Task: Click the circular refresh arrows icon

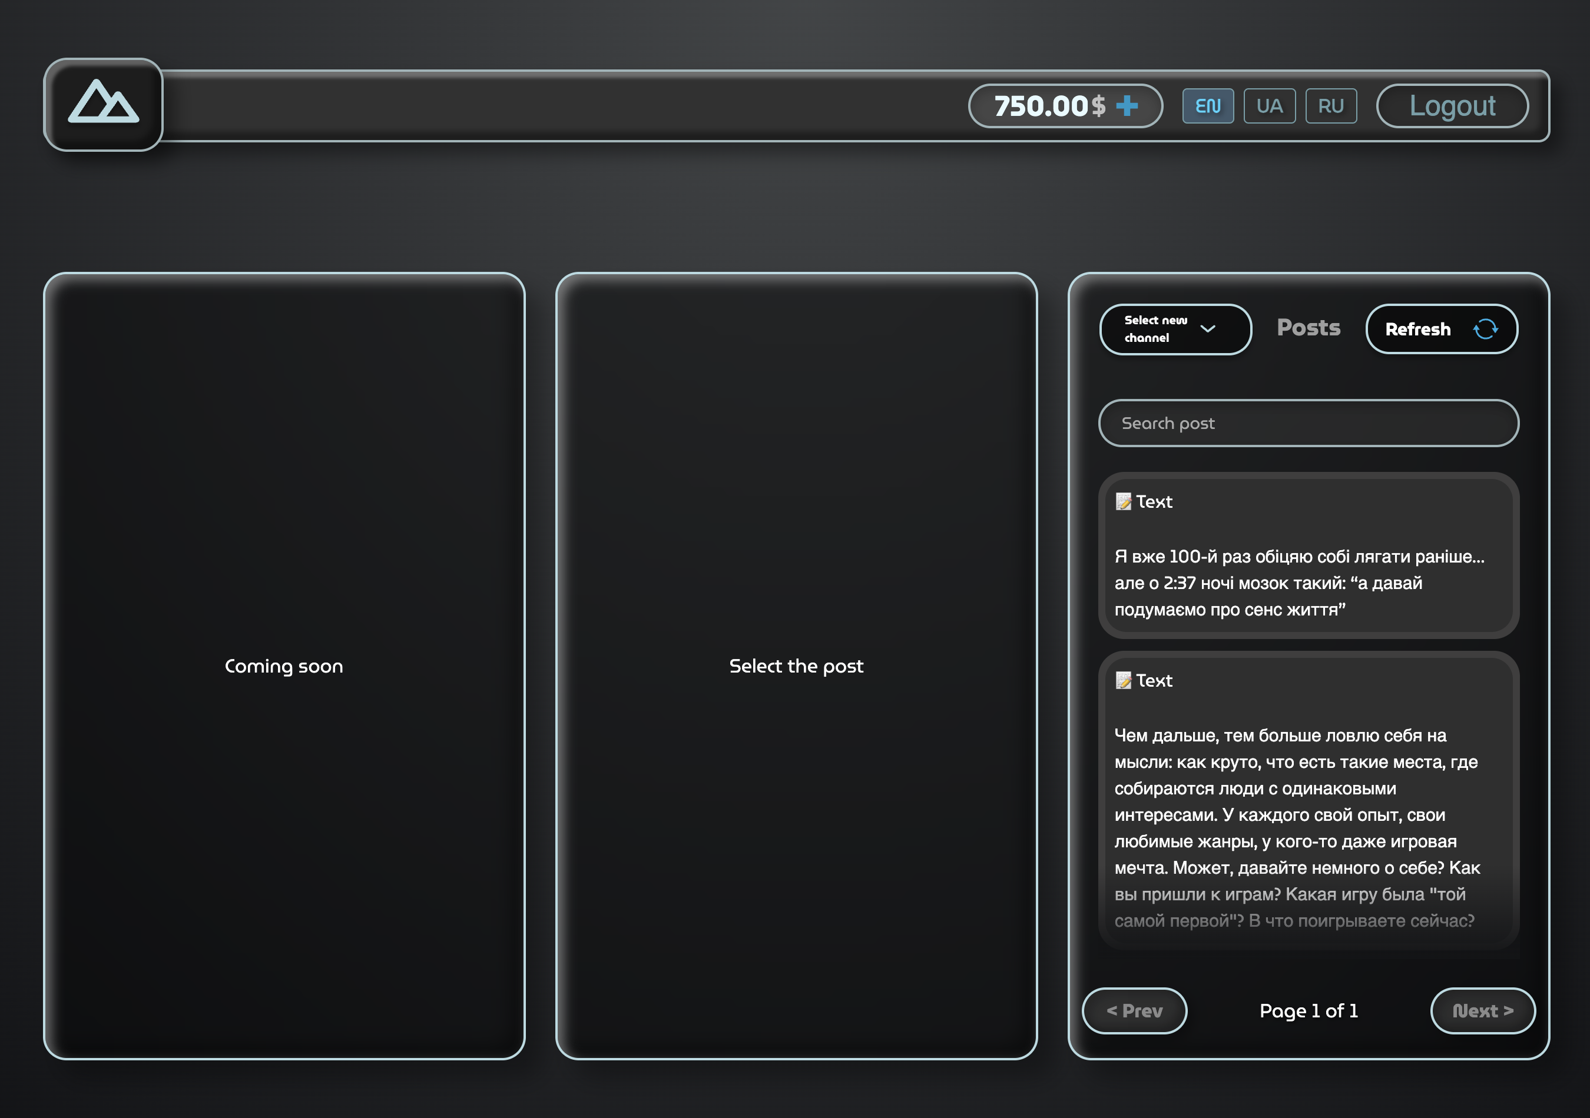Action: click(1485, 330)
